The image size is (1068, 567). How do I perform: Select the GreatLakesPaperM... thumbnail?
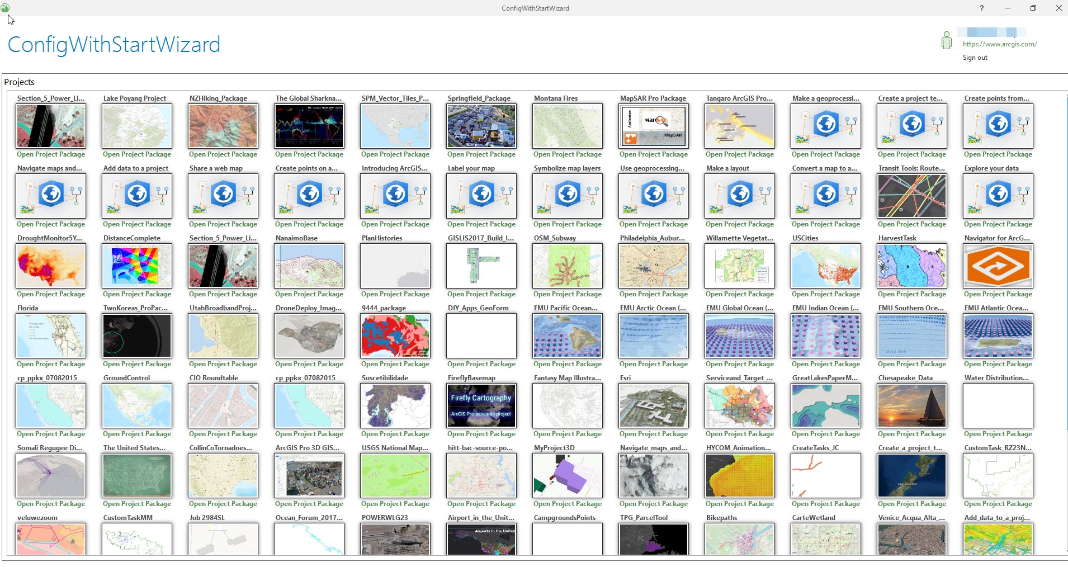(826, 405)
